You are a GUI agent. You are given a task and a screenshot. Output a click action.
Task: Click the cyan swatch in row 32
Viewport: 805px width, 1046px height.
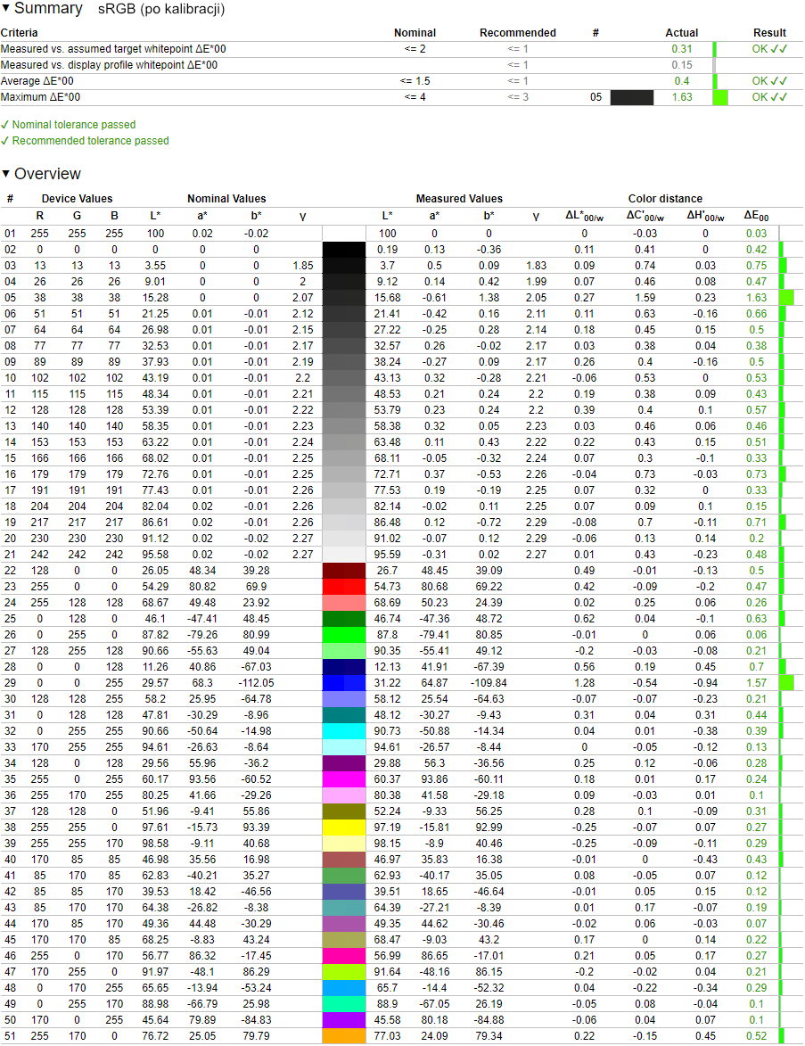point(344,731)
